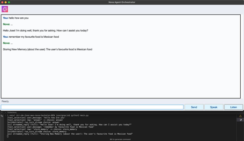Close the Nova Agent Orchestrator window

click(2, 2)
